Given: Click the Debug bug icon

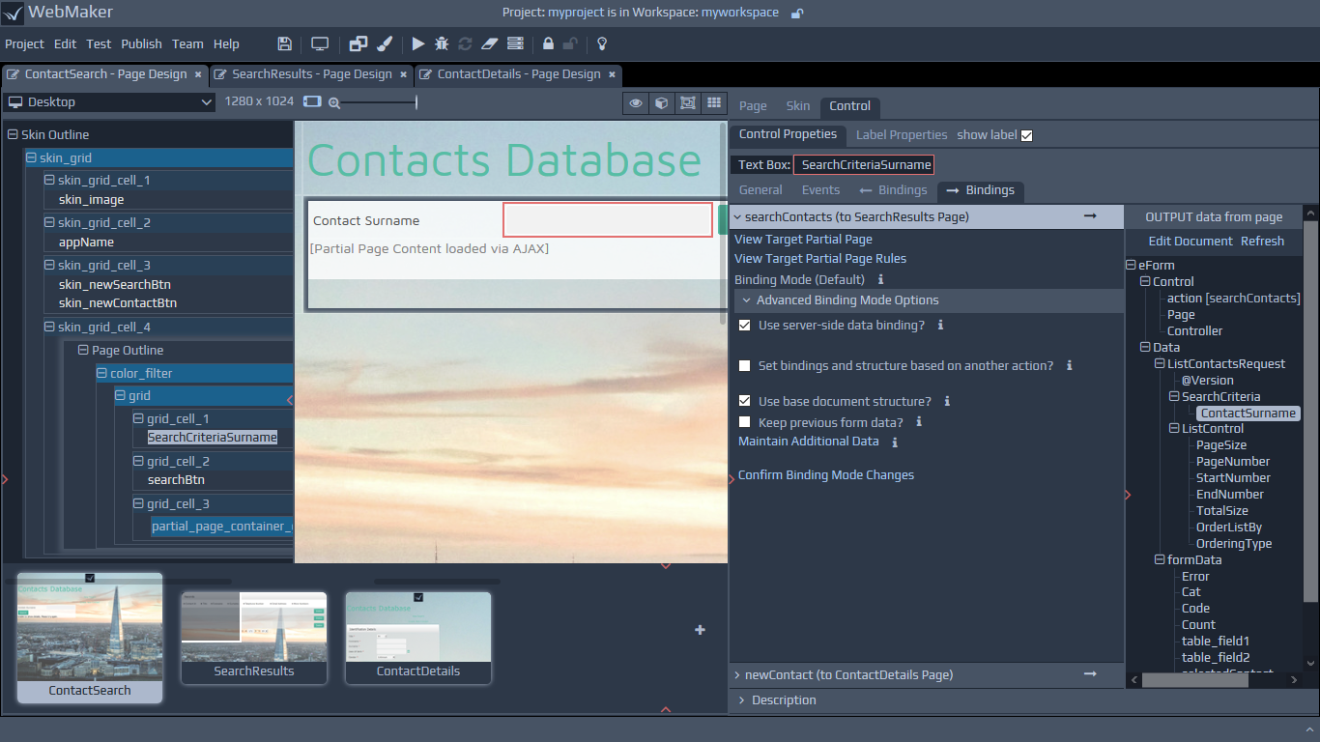Looking at the screenshot, I should [442, 43].
